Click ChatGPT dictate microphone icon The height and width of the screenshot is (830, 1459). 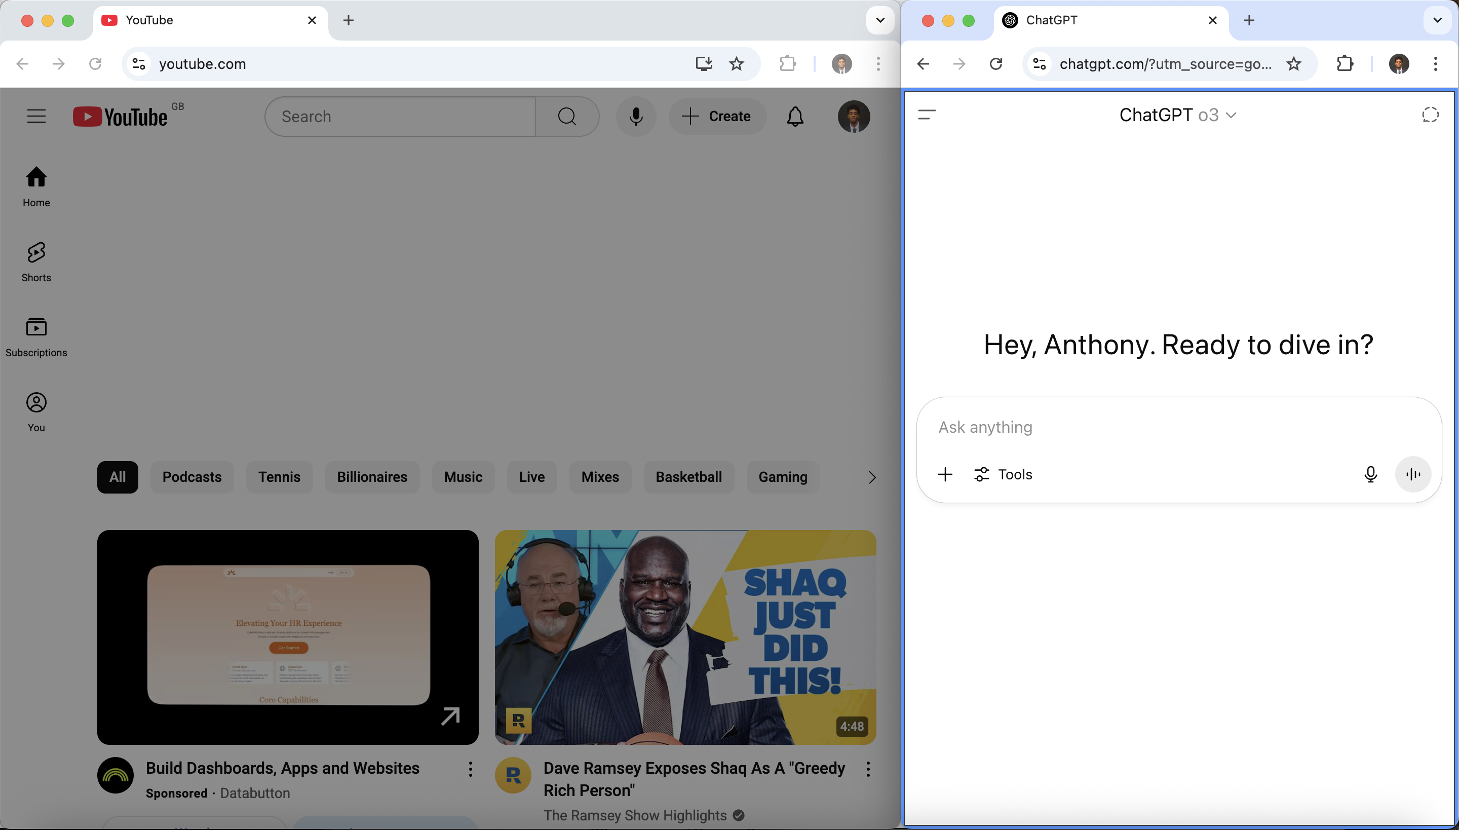(x=1371, y=474)
